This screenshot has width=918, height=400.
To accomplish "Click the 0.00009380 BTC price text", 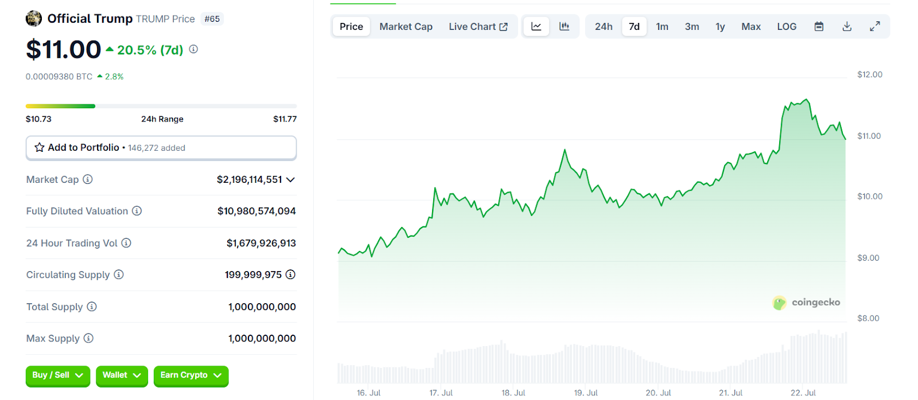I will [x=59, y=76].
